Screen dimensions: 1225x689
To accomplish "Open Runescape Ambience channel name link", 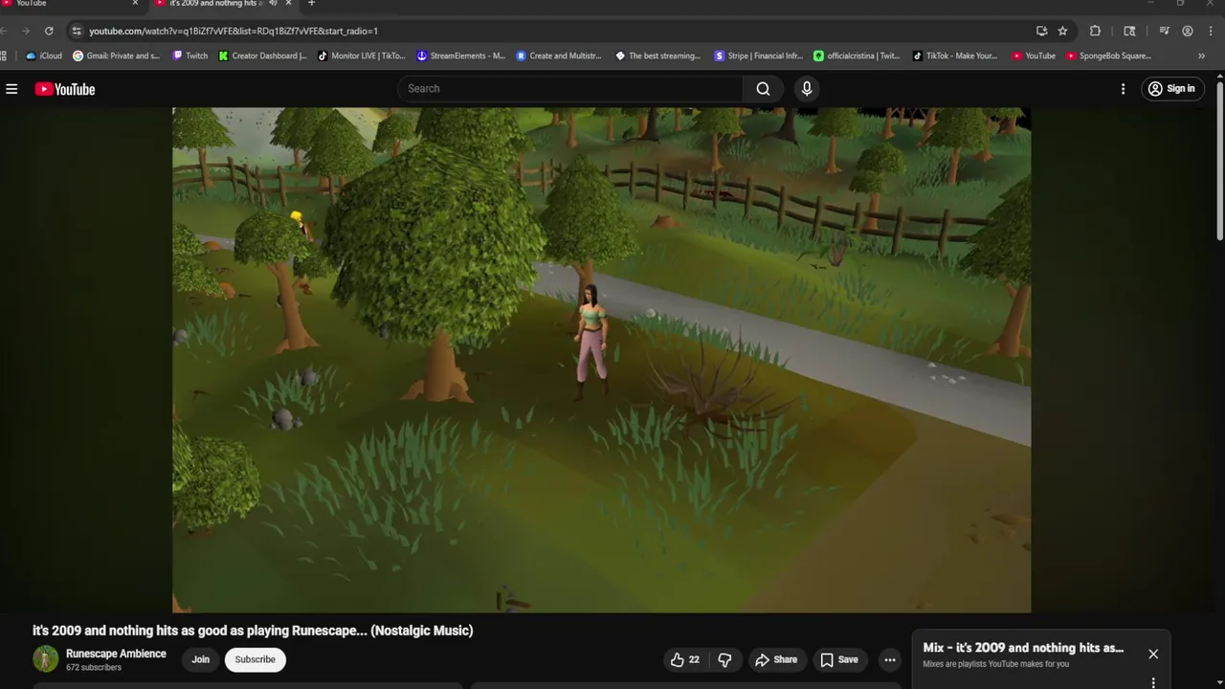I will [116, 654].
